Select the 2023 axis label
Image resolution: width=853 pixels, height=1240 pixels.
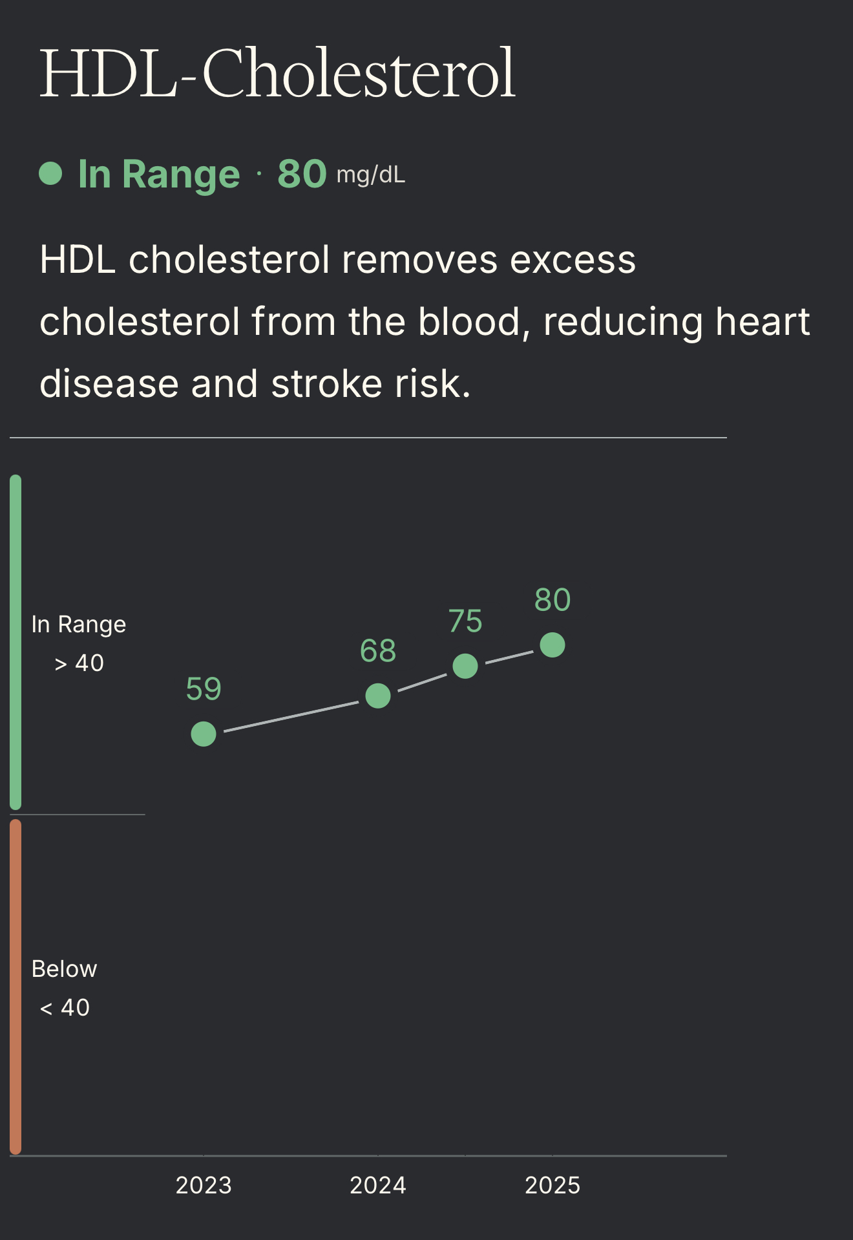pyautogui.click(x=204, y=1185)
